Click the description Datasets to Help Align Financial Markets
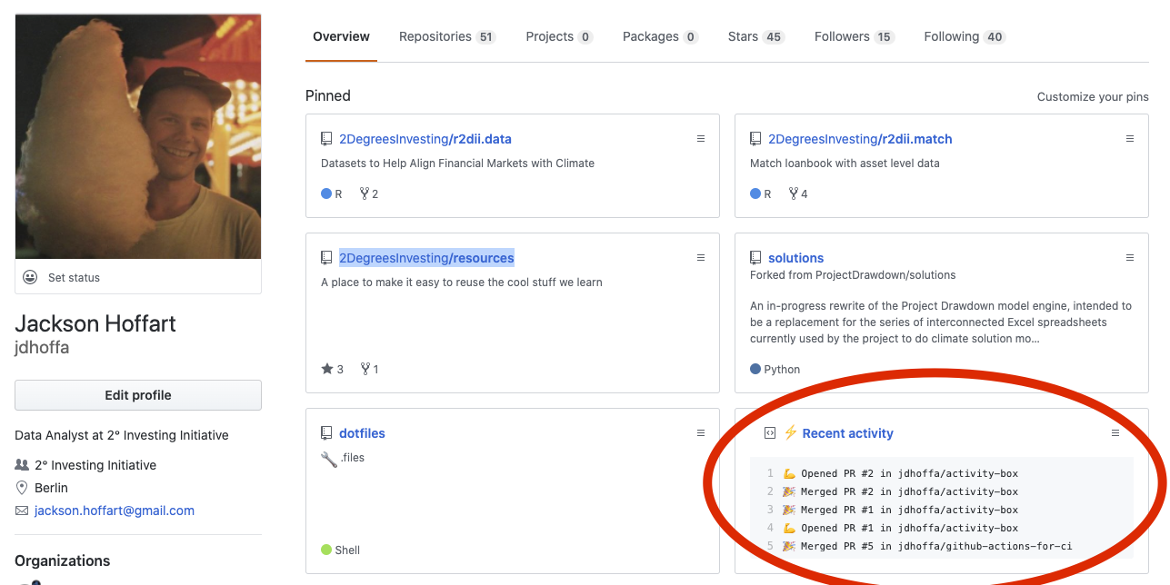The width and height of the screenshot is (1170, 585). pyautogui.click(x=457, y=164)
